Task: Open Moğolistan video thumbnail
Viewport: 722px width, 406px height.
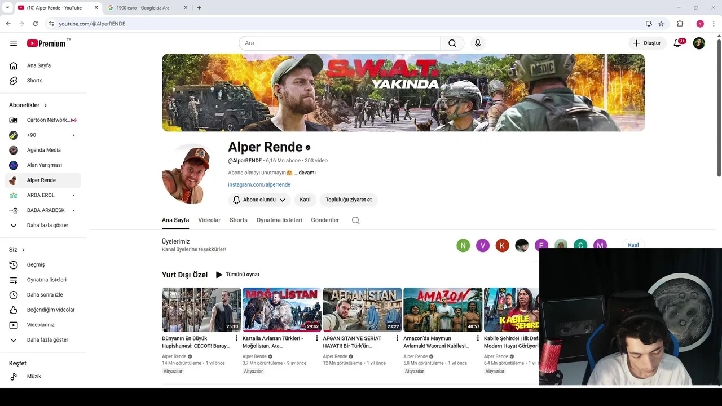Action: tap(281, 310)
